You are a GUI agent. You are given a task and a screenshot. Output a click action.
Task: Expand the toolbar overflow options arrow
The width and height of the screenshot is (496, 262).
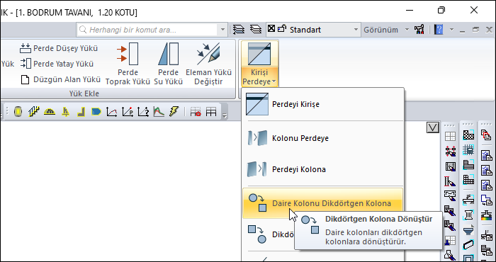coord(225,115)
